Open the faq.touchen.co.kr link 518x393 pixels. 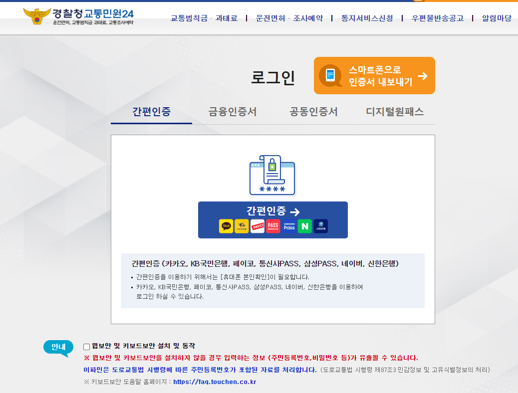pyautogui.click(x=215, y=382)
